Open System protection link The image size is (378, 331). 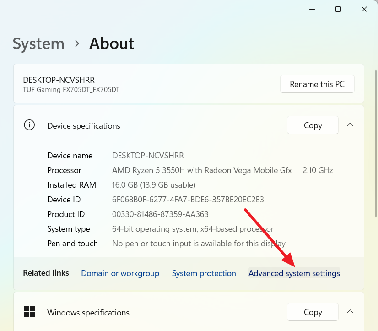204,273
